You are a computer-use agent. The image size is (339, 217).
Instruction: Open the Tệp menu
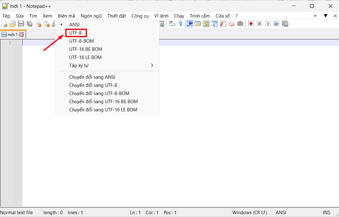click(6, 16)
